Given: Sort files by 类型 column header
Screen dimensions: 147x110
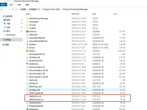Looking at the screenshot, I should (x=94, y=14).
